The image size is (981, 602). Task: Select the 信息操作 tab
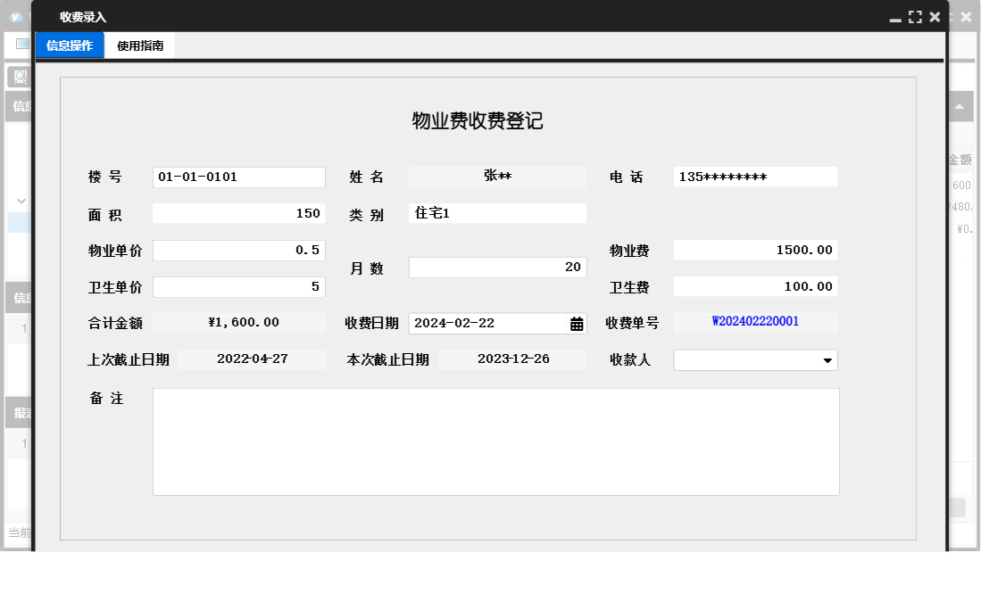point(69,45)
